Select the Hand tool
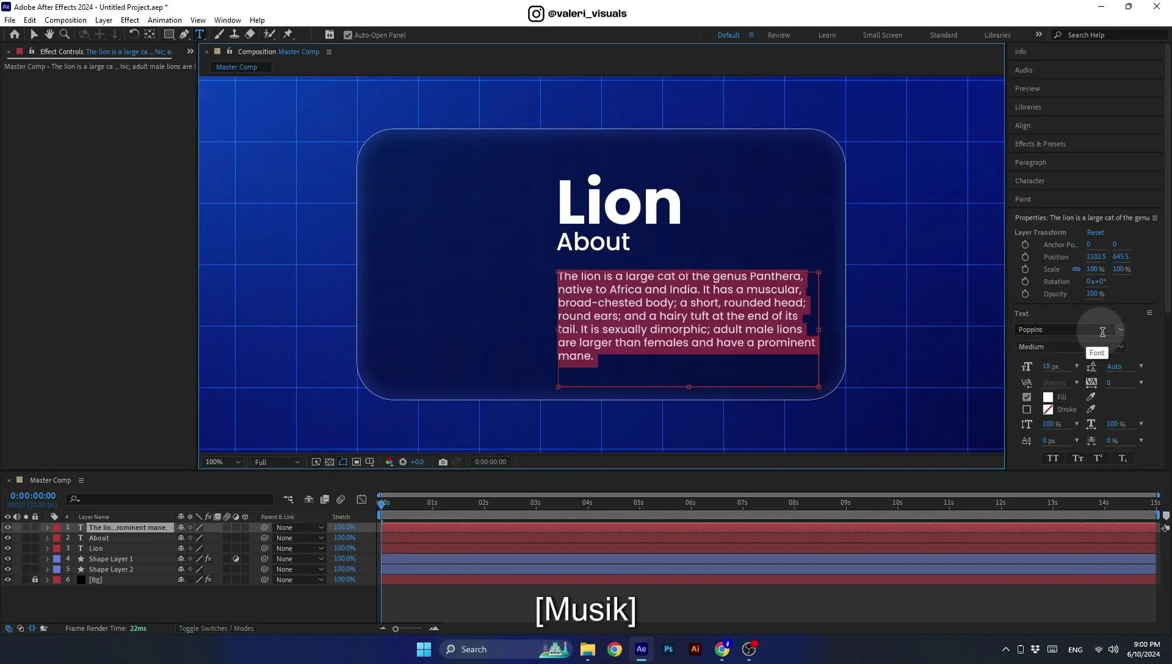 [49, 35]
